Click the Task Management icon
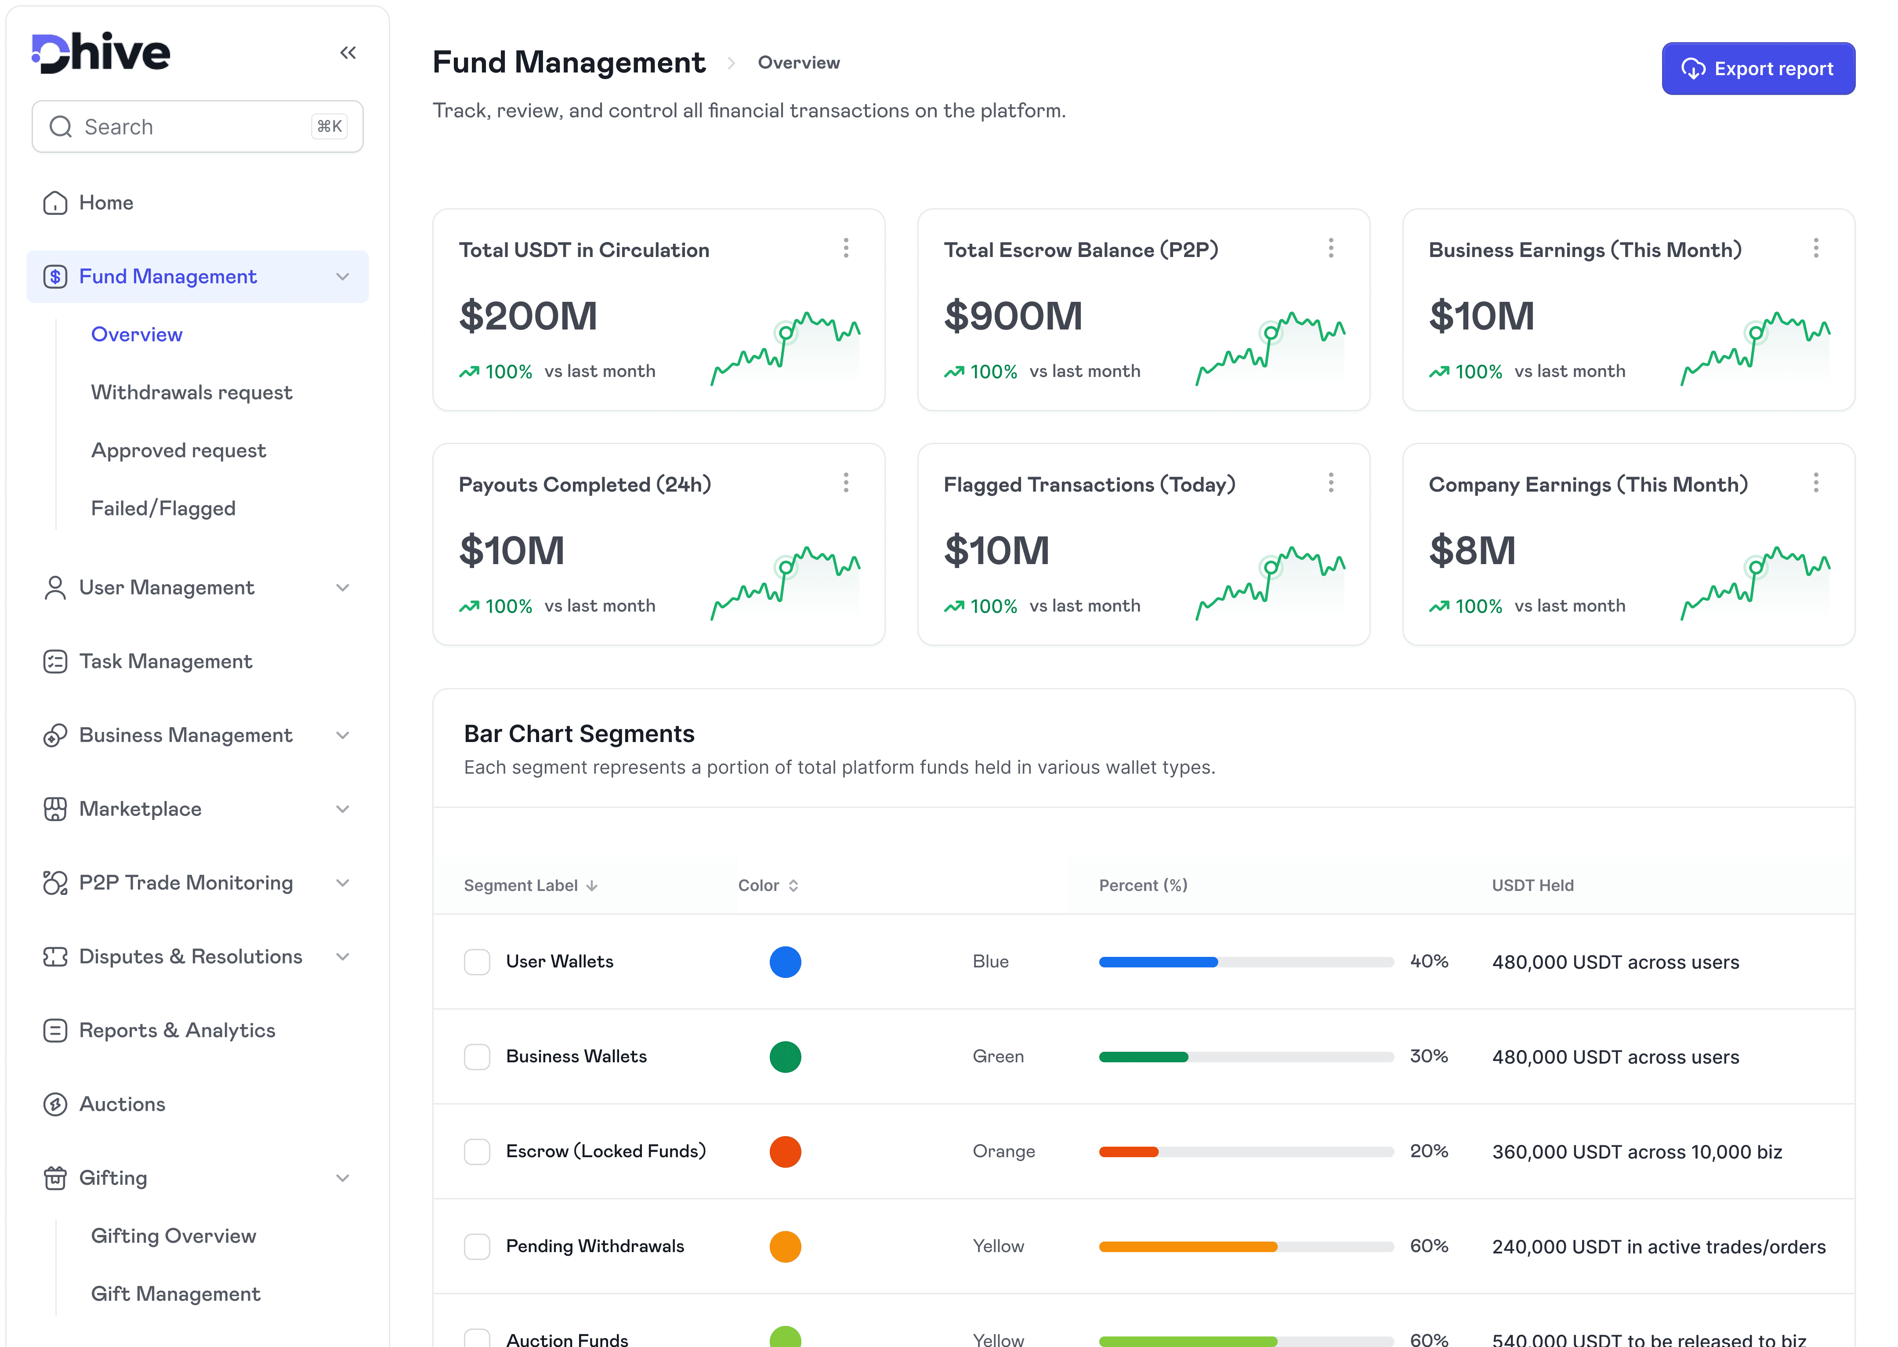Screen dimensions: 1898x1347 point(55,661)
